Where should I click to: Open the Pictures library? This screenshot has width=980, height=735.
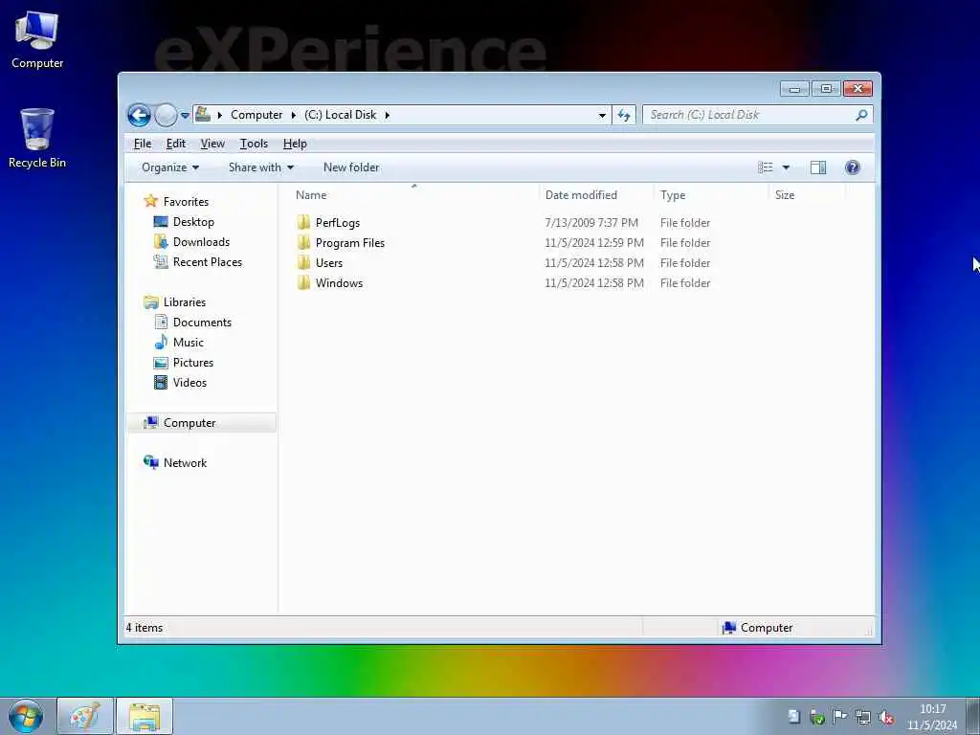192,363
